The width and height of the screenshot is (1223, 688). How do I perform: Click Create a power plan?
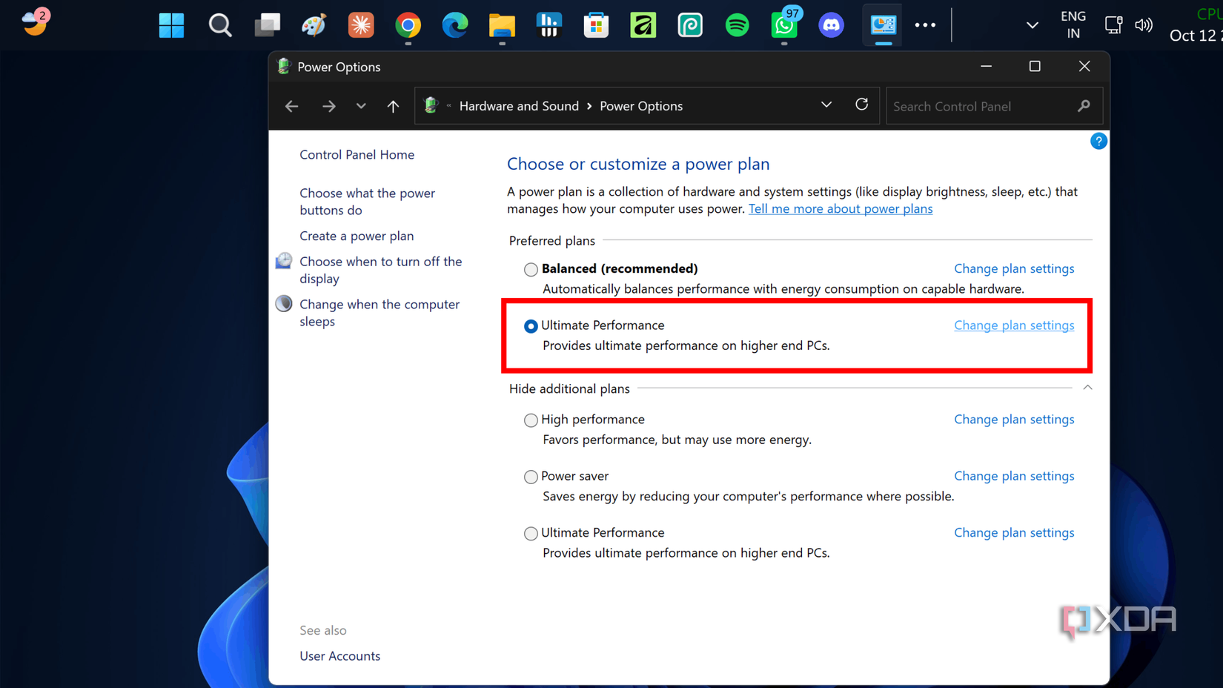click(357, 236)
